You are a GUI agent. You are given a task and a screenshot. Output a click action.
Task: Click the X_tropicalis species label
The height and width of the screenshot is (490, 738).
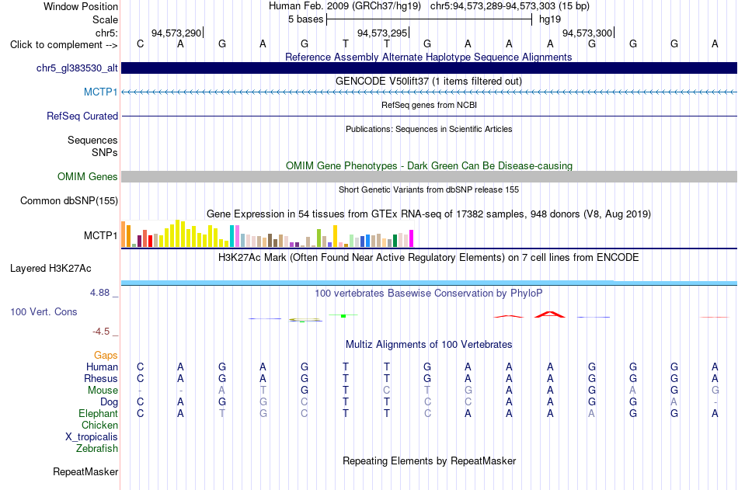point(92,437)
